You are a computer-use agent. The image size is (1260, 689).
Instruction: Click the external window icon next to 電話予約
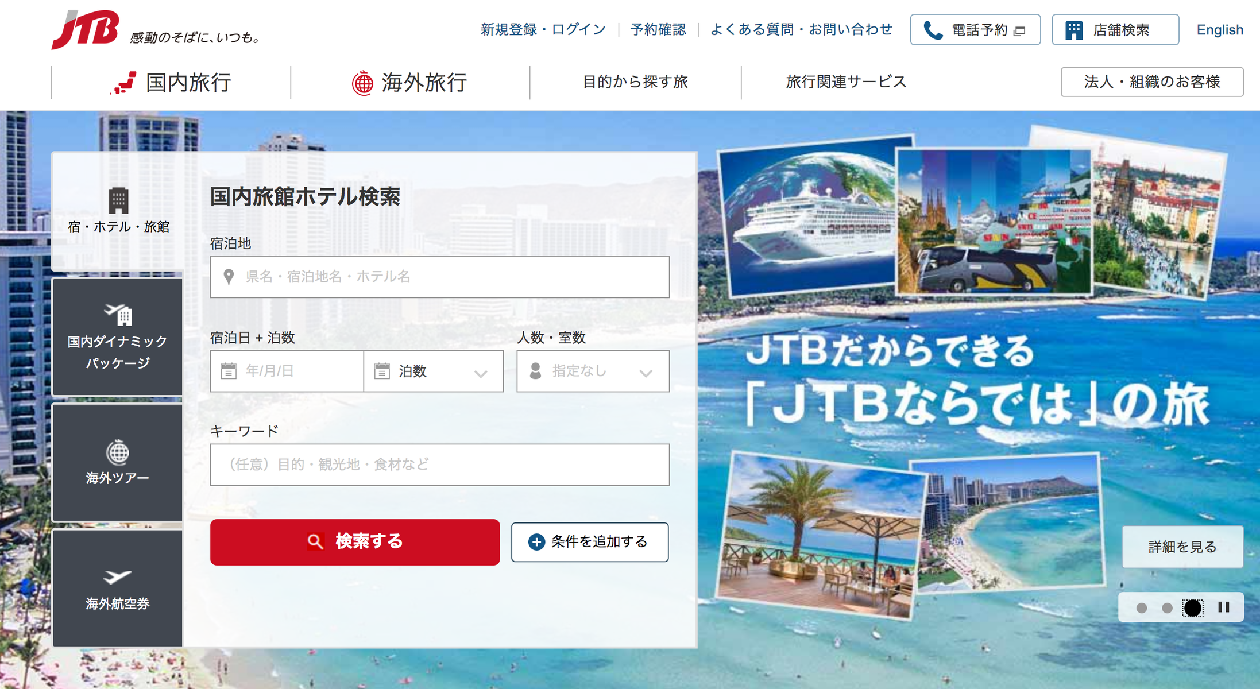1019,31
